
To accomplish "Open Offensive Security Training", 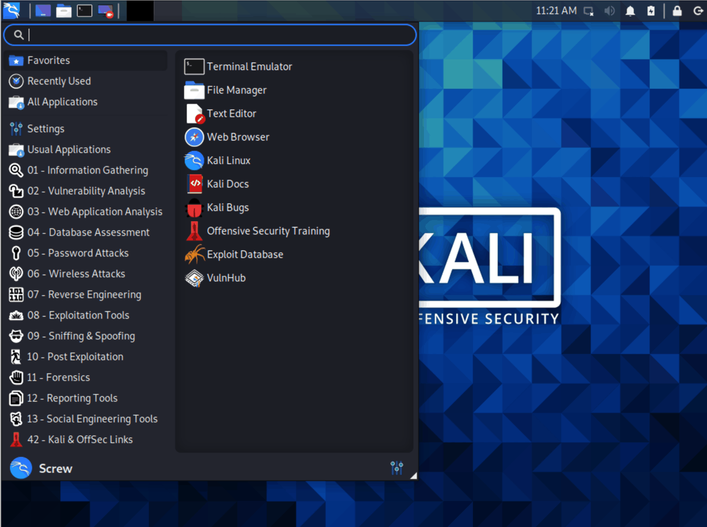I will click(268, 231).
